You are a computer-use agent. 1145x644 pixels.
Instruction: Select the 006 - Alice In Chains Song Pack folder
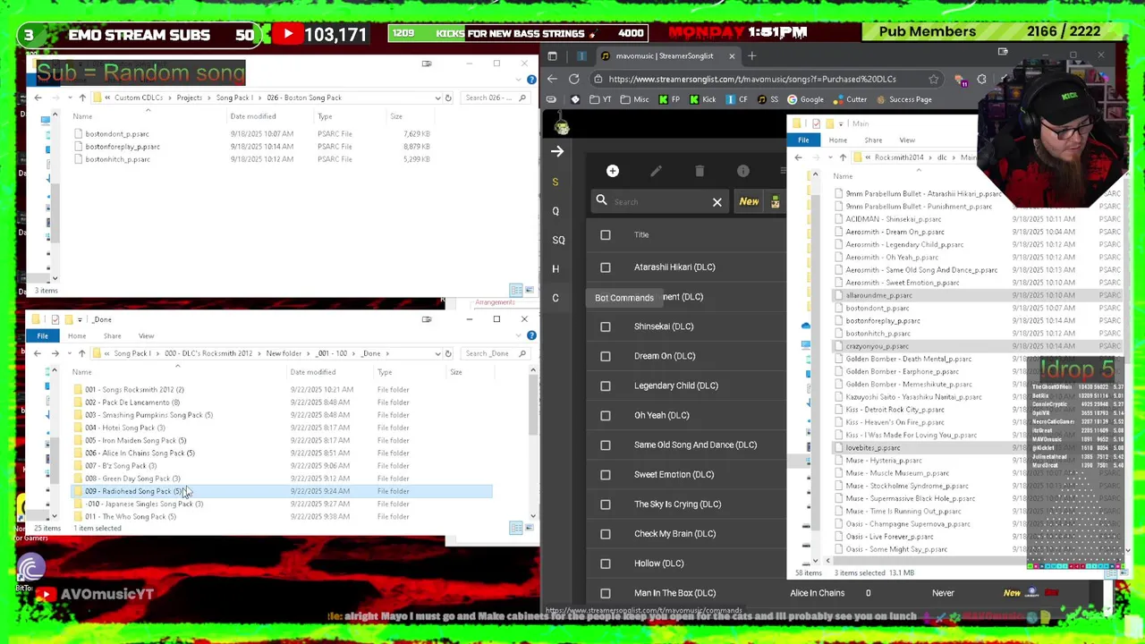140,453
